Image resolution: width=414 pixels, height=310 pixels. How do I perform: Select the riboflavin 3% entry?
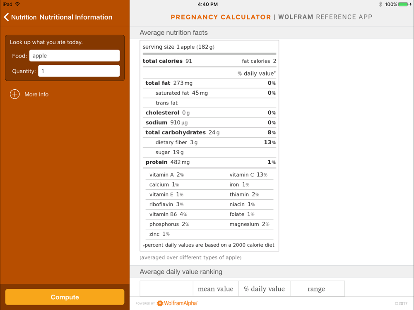(x=166, y=204)
